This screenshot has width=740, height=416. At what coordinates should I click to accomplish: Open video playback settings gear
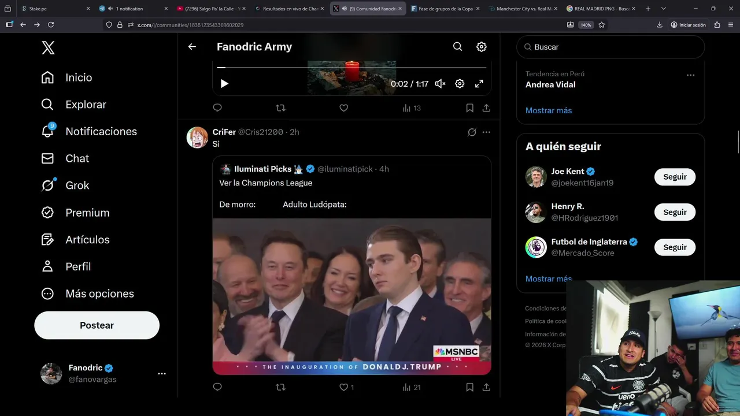coord(460,84)
